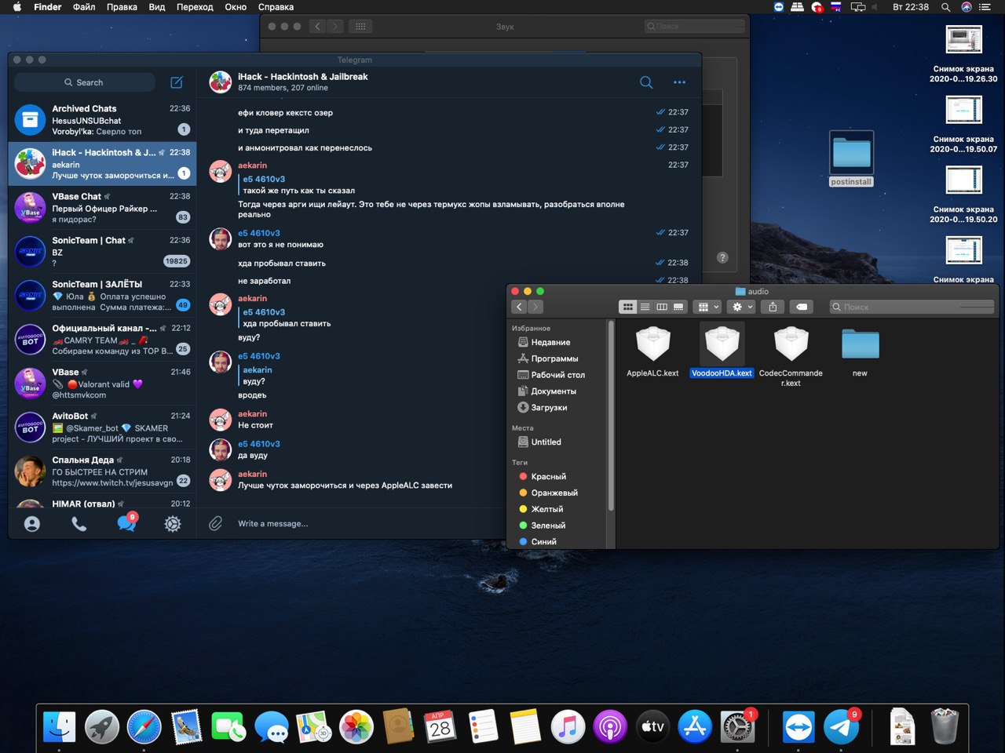This screenshot has width=1005, height=753.
Task: Click the Поиск search field in Звук window
Action: (x=693, y=26)
